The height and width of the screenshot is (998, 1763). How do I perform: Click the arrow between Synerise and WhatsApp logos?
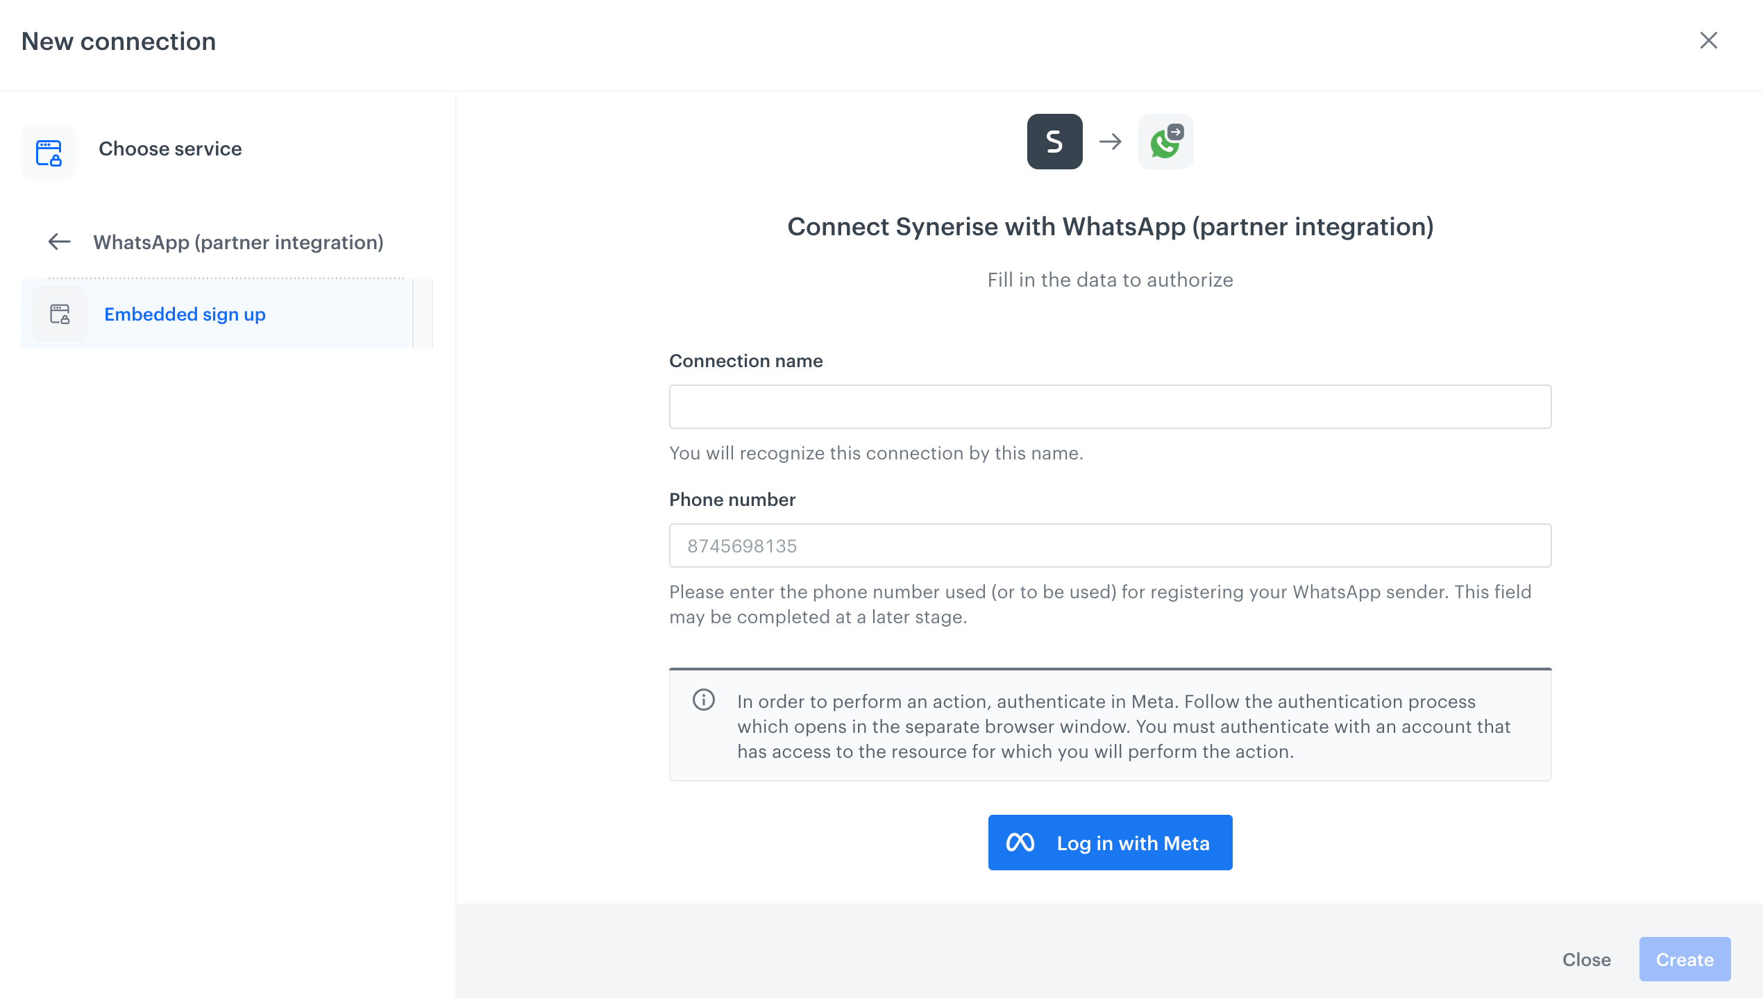[1110, 142]
